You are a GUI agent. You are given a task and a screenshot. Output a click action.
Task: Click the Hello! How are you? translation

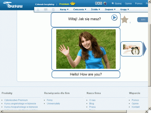[86, 74]
